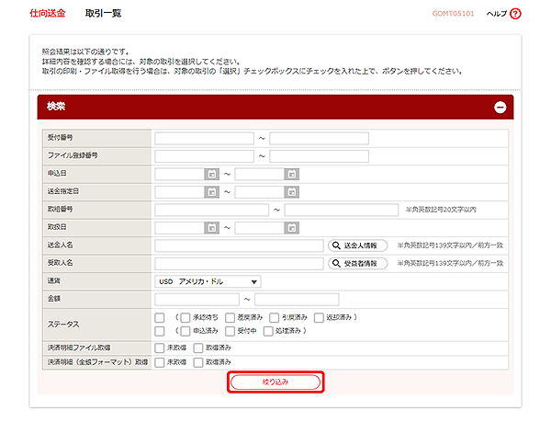Click the ヘルプ text link
Image resolution: width=551 pixels, height=422 pixels.
coord(496,14)
